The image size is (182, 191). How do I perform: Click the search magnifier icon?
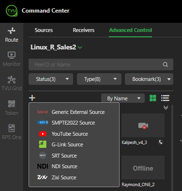pos(166,64)
